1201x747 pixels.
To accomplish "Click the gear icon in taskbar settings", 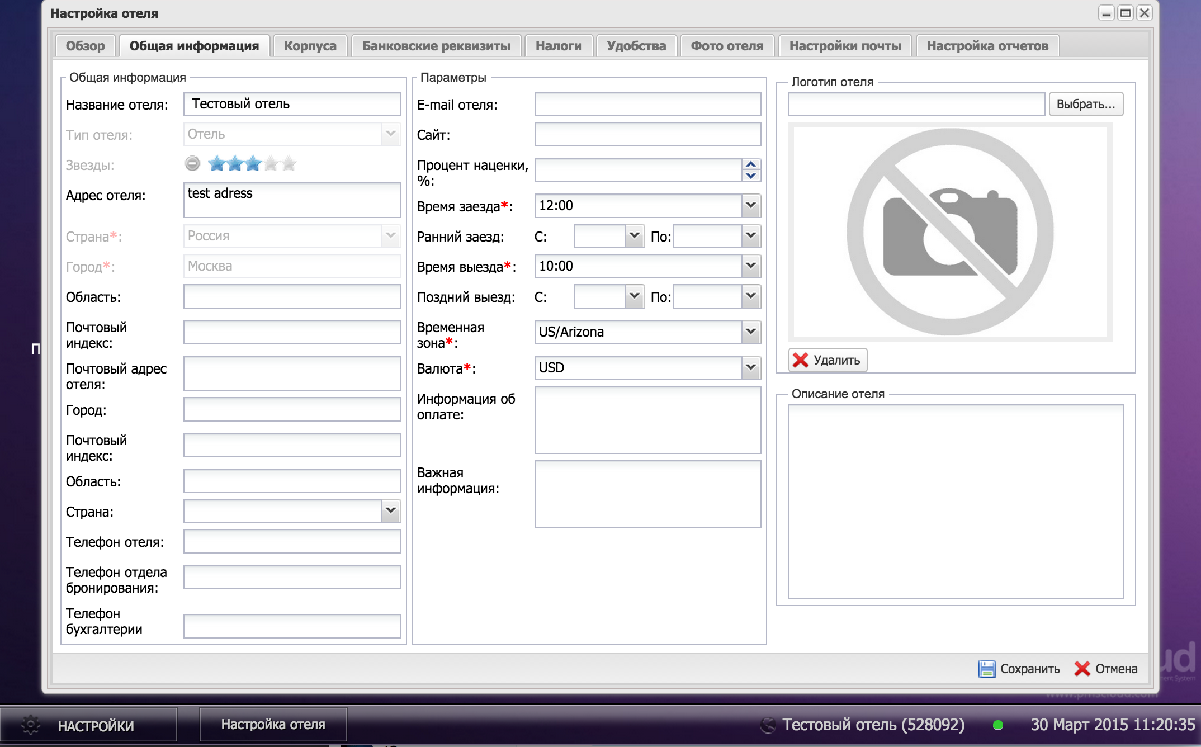I will point(31,725).
